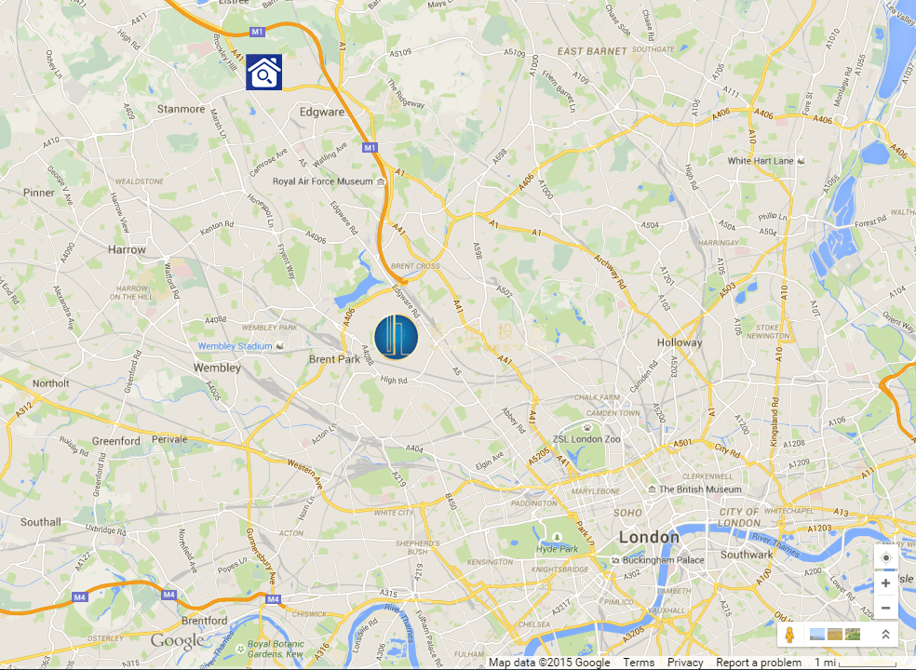Open the first blue sky photo thumbnail
The image size is (916, 670).
[x=817, y=635]
